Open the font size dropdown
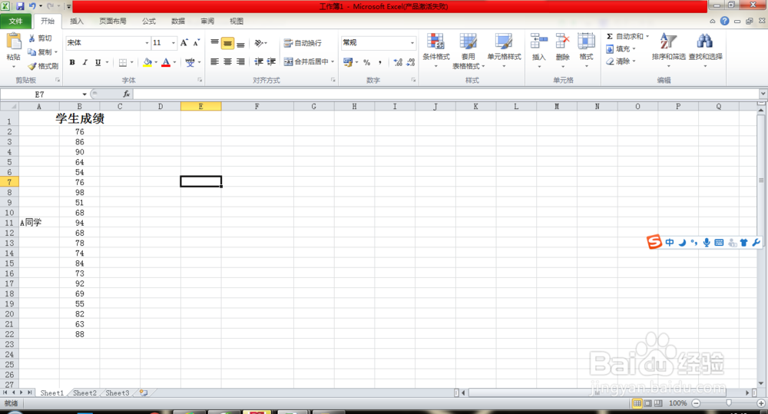 pyautogui.click(x=173, y=43)
